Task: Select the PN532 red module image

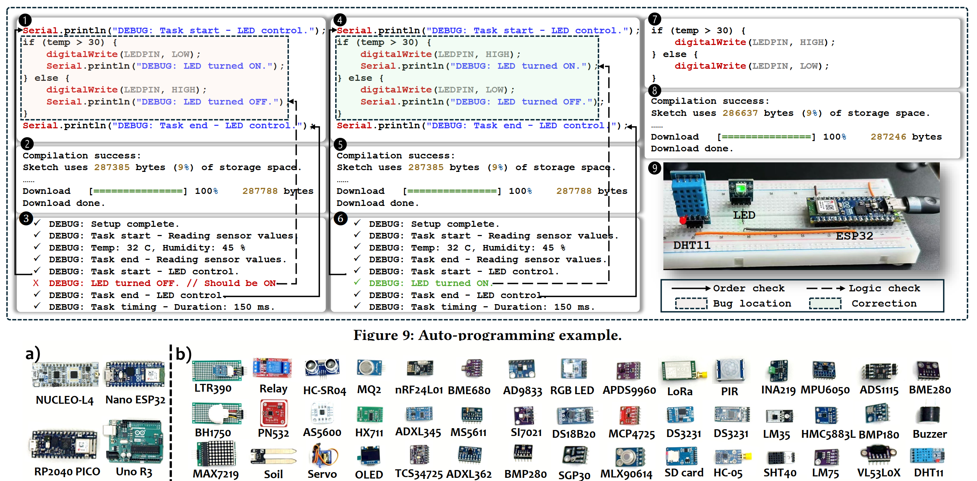Action: tap(274, 413)
